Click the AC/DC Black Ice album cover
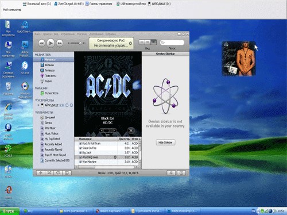Screen dimensions: 287x215 pyautogui.click(x=108, y=86)
